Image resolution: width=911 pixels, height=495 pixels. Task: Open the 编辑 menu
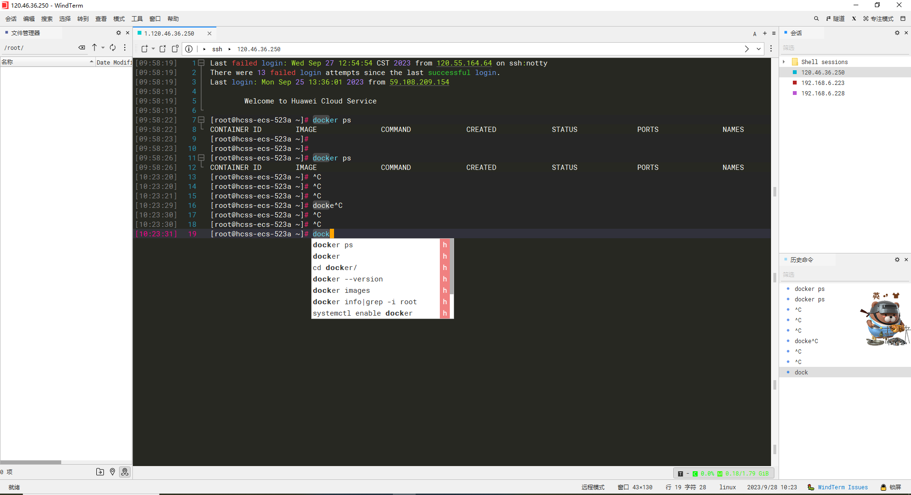pos(29,19)
